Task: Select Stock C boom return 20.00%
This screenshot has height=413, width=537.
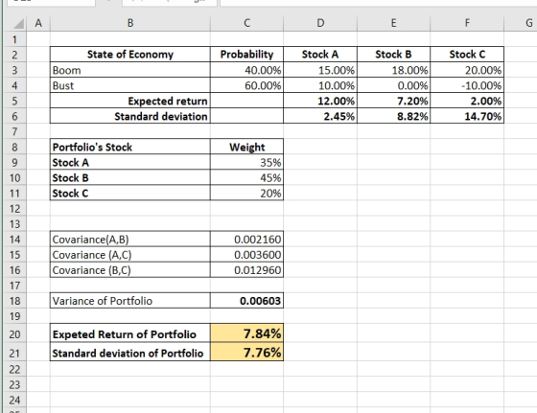Action: point(467,70)
